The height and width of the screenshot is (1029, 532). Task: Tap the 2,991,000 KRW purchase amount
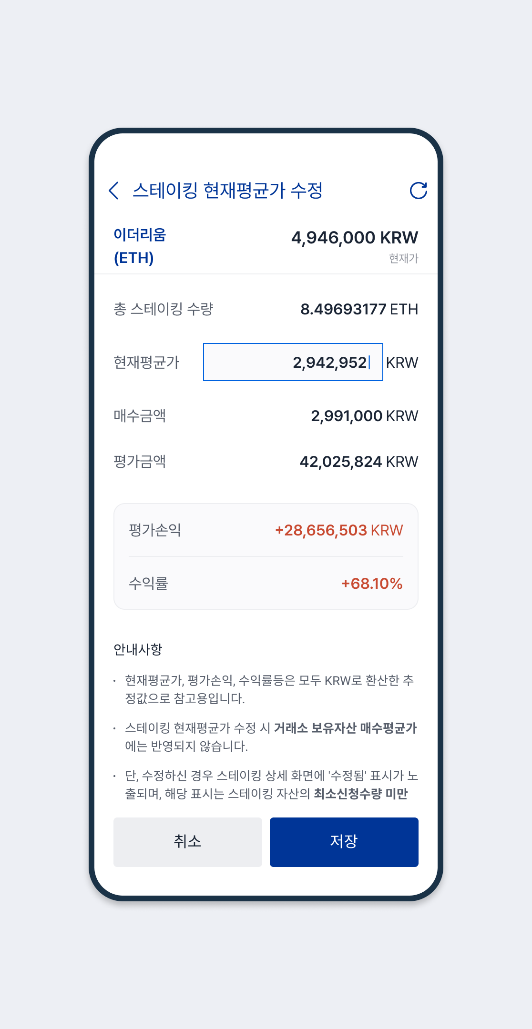point(364,416)
